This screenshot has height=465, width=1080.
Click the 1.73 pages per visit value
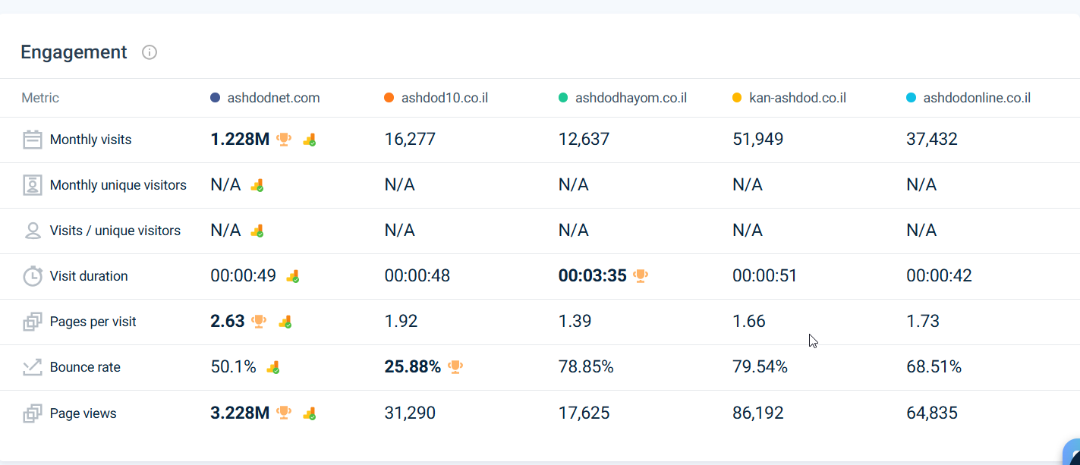[x=923, y=322]
